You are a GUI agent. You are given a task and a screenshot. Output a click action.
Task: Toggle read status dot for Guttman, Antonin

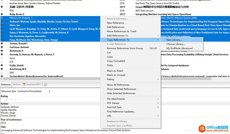[2, 47]
